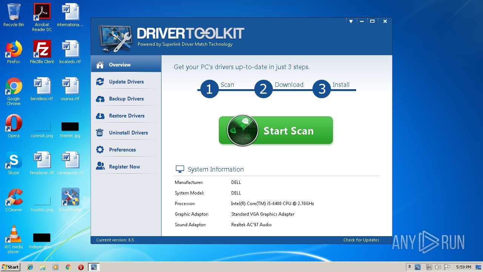Click the DriverToolkit taskbar button
The image size is (483, 272).
coord(94,267)
